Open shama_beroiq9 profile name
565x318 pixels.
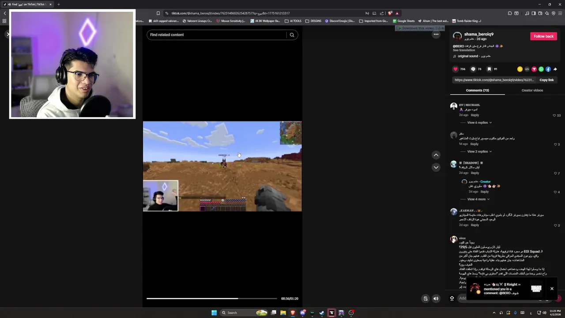tap(479, 34)
